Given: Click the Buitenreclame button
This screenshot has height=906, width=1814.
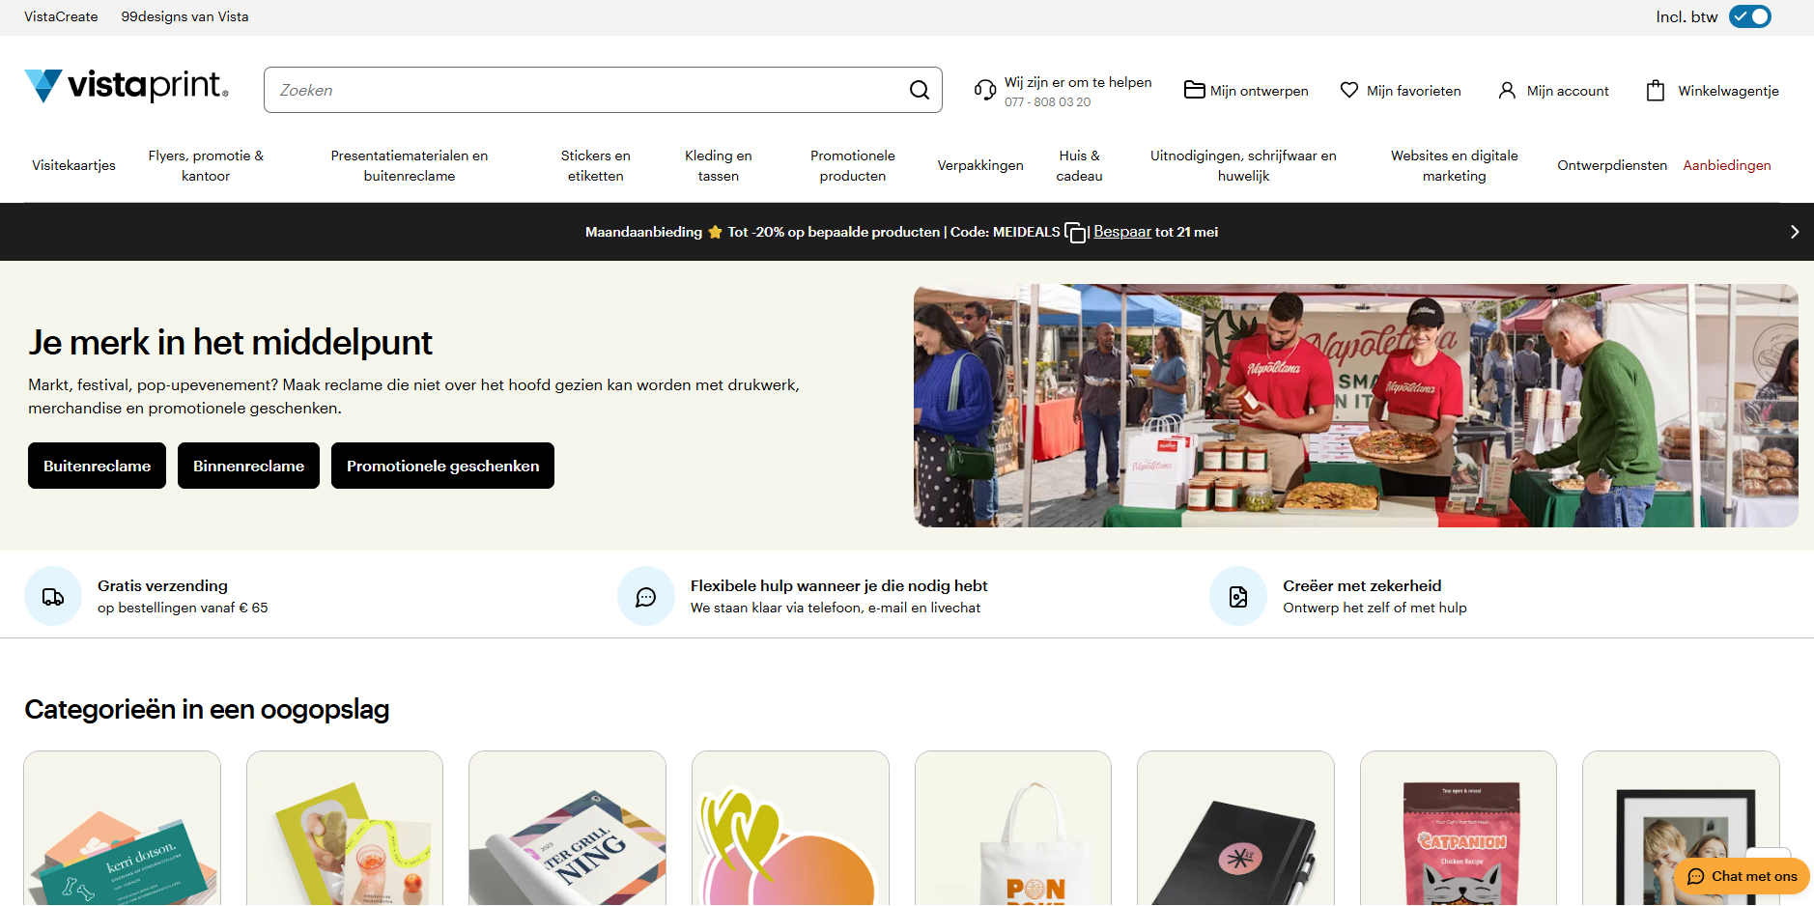Looking at the screenshot, I should [97, 466].
